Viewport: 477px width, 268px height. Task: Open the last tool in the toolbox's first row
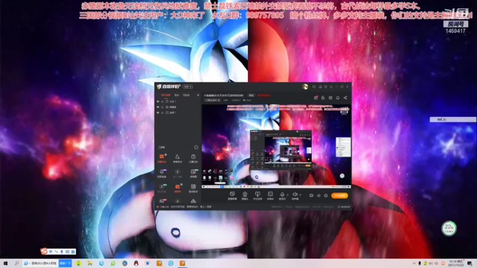[193, 158]
